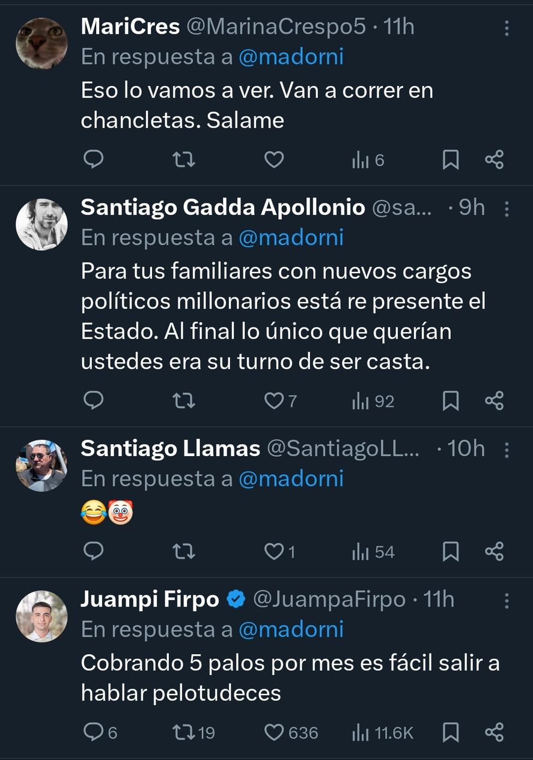Viewport: 533px width, 760px height.
Task: Bookmark MariCres's tweet
Action: (x=450, y=159)
